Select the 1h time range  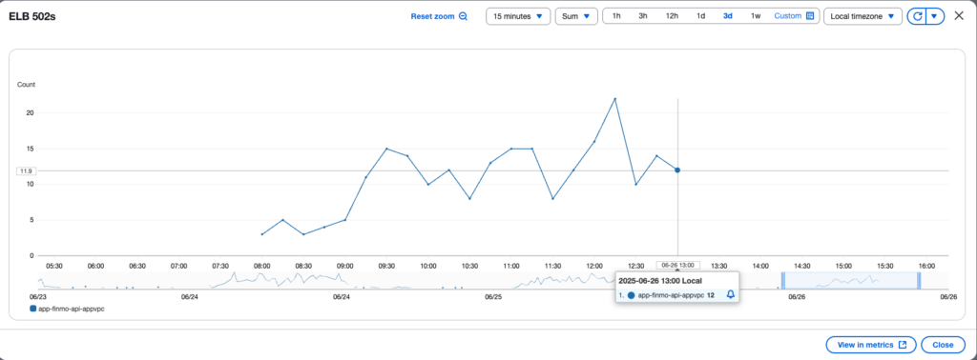616,16
